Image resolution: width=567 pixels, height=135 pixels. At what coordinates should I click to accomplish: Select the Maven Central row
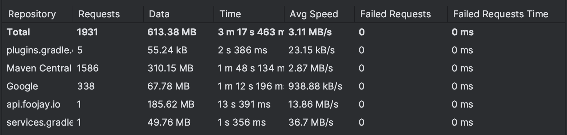tap(283, 68)
